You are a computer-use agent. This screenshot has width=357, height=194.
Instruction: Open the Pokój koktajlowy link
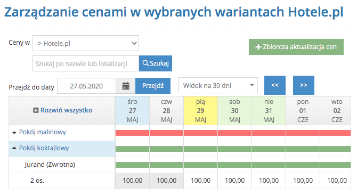pyautogui.click(x=44, y=148)
